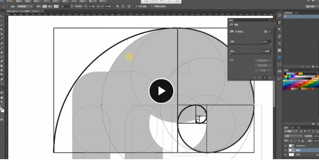Select the Eraser tool
Screen dimensions: 319x168
2,61
